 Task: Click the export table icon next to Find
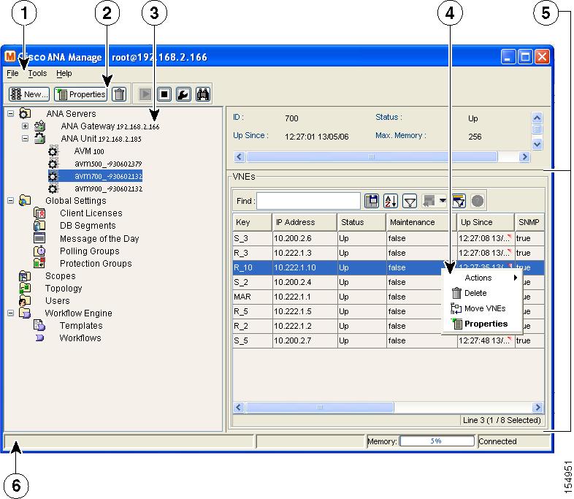point(372,201)
